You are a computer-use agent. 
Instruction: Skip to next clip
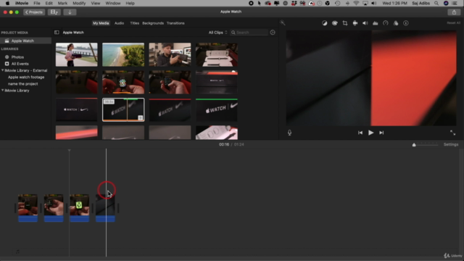point(381,133)
